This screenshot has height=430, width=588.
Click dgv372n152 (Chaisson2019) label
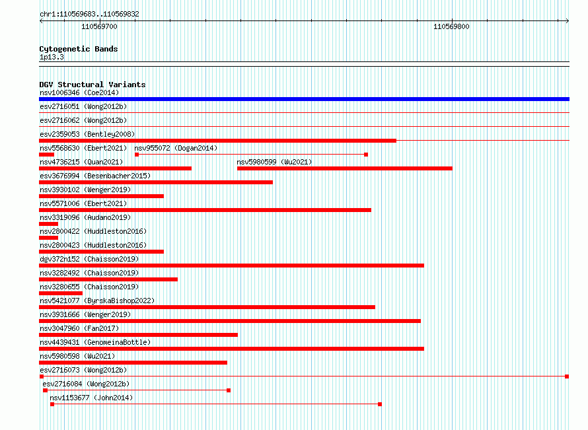tap(89, 259)
